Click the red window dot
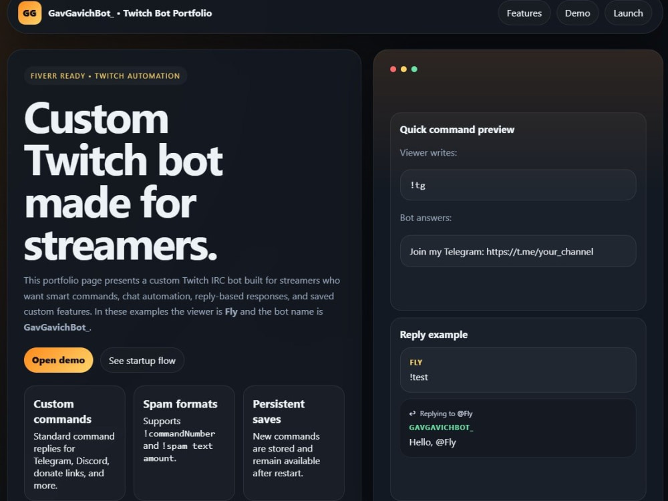 pos(393,69)
